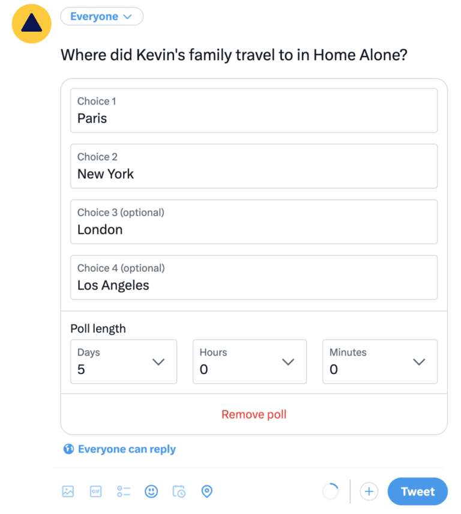Add another tweet with the plus icon

coord(369,491)
